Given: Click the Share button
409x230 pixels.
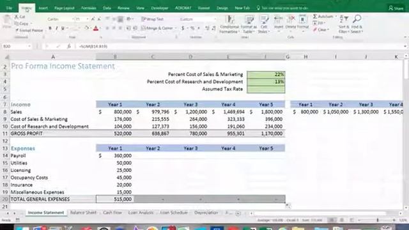Looking at the screenshot, I should tap(396, 8).
